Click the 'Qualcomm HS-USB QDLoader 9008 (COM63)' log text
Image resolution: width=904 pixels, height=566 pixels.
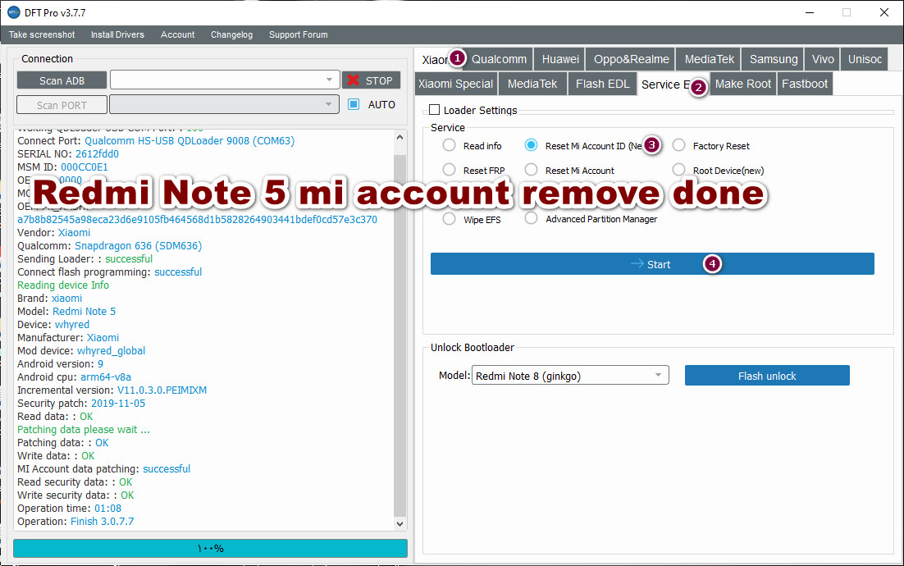[x=189, y=140]
